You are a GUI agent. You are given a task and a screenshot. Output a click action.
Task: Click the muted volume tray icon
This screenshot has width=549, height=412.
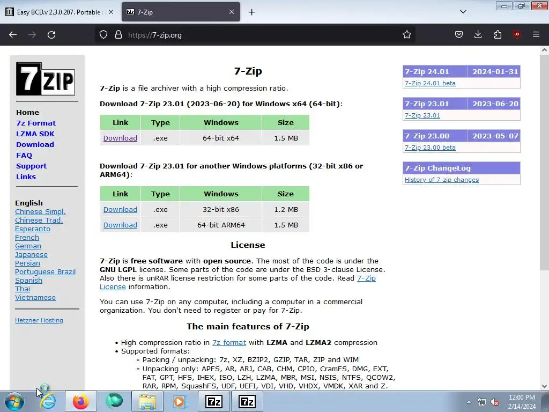(x=495, y=402)
